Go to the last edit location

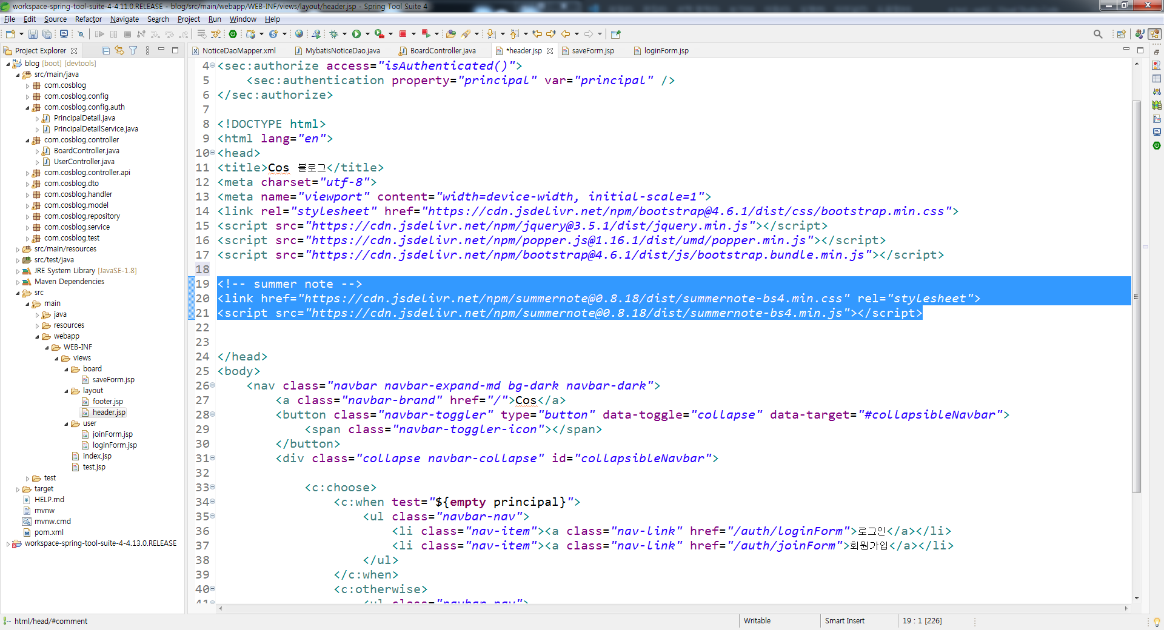coord(537,34)
